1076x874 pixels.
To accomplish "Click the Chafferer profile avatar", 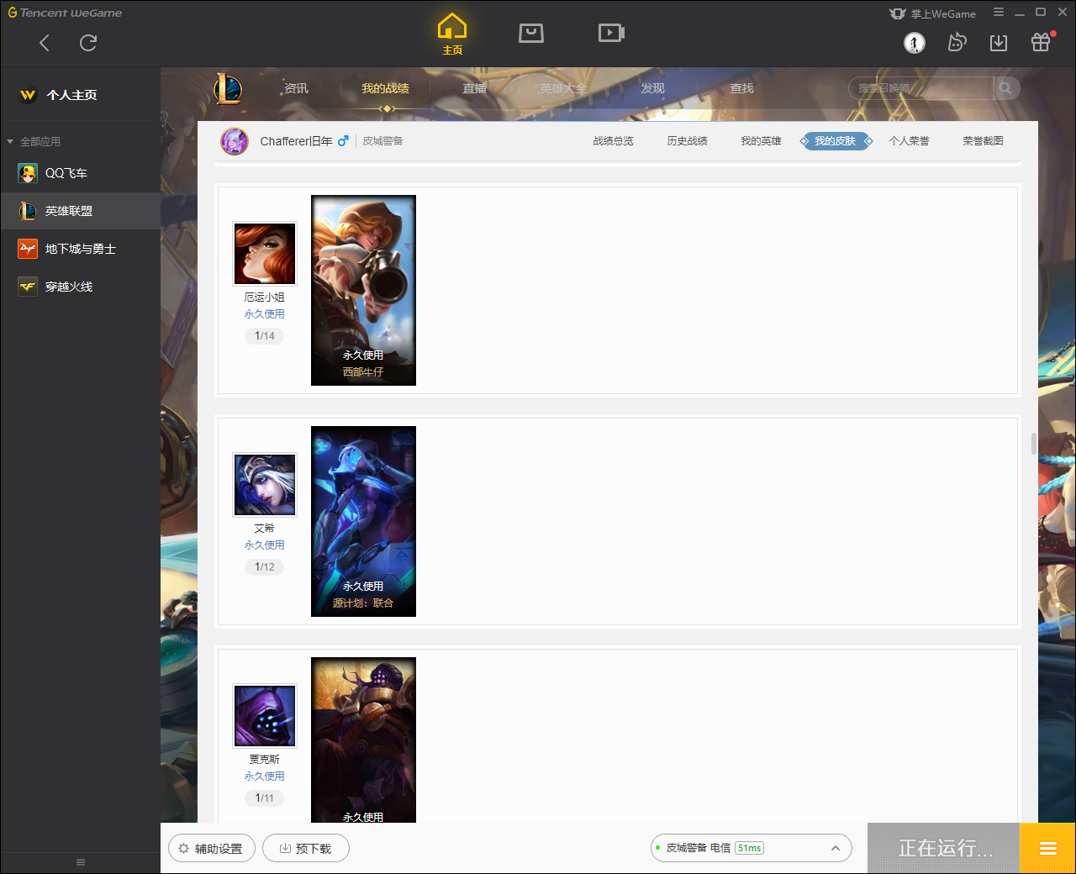I will 235,141.
